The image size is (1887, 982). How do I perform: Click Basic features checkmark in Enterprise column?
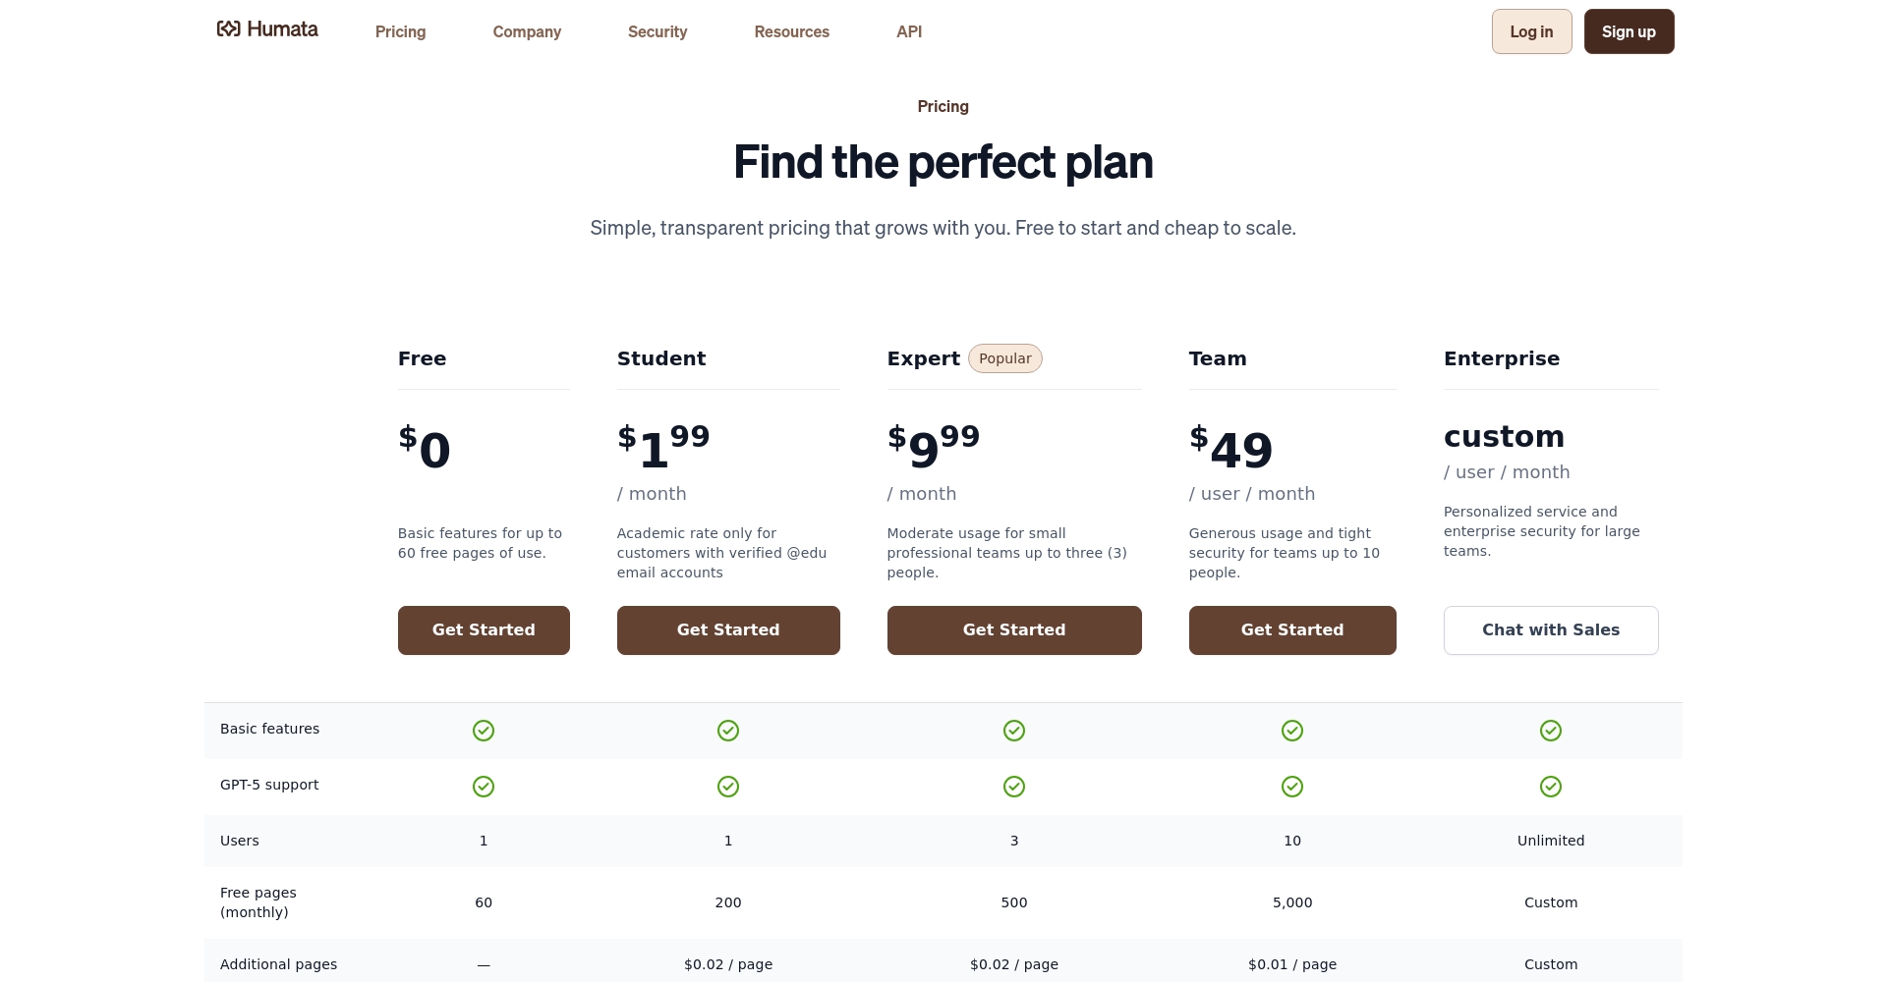click(1551, 731)
